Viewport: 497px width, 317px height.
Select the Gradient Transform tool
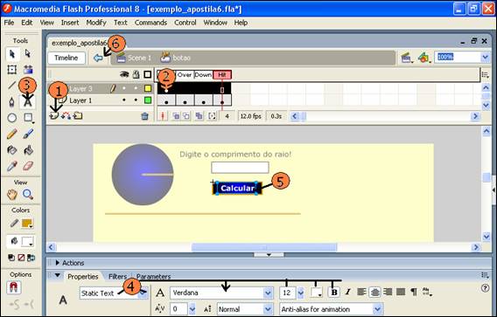(28, 70)
